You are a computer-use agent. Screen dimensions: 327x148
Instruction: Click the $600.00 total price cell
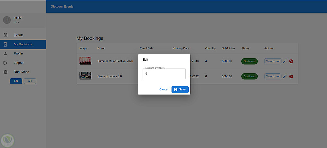pos(227,76)
